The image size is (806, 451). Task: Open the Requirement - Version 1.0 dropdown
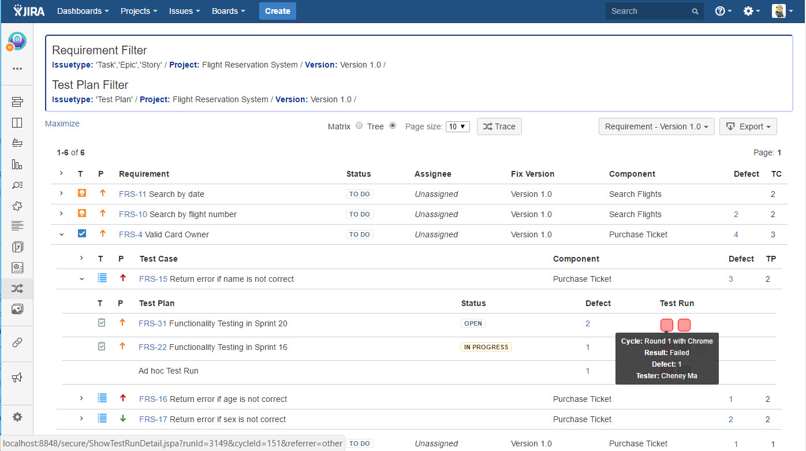pyautogui.click(x=656, y=126)
